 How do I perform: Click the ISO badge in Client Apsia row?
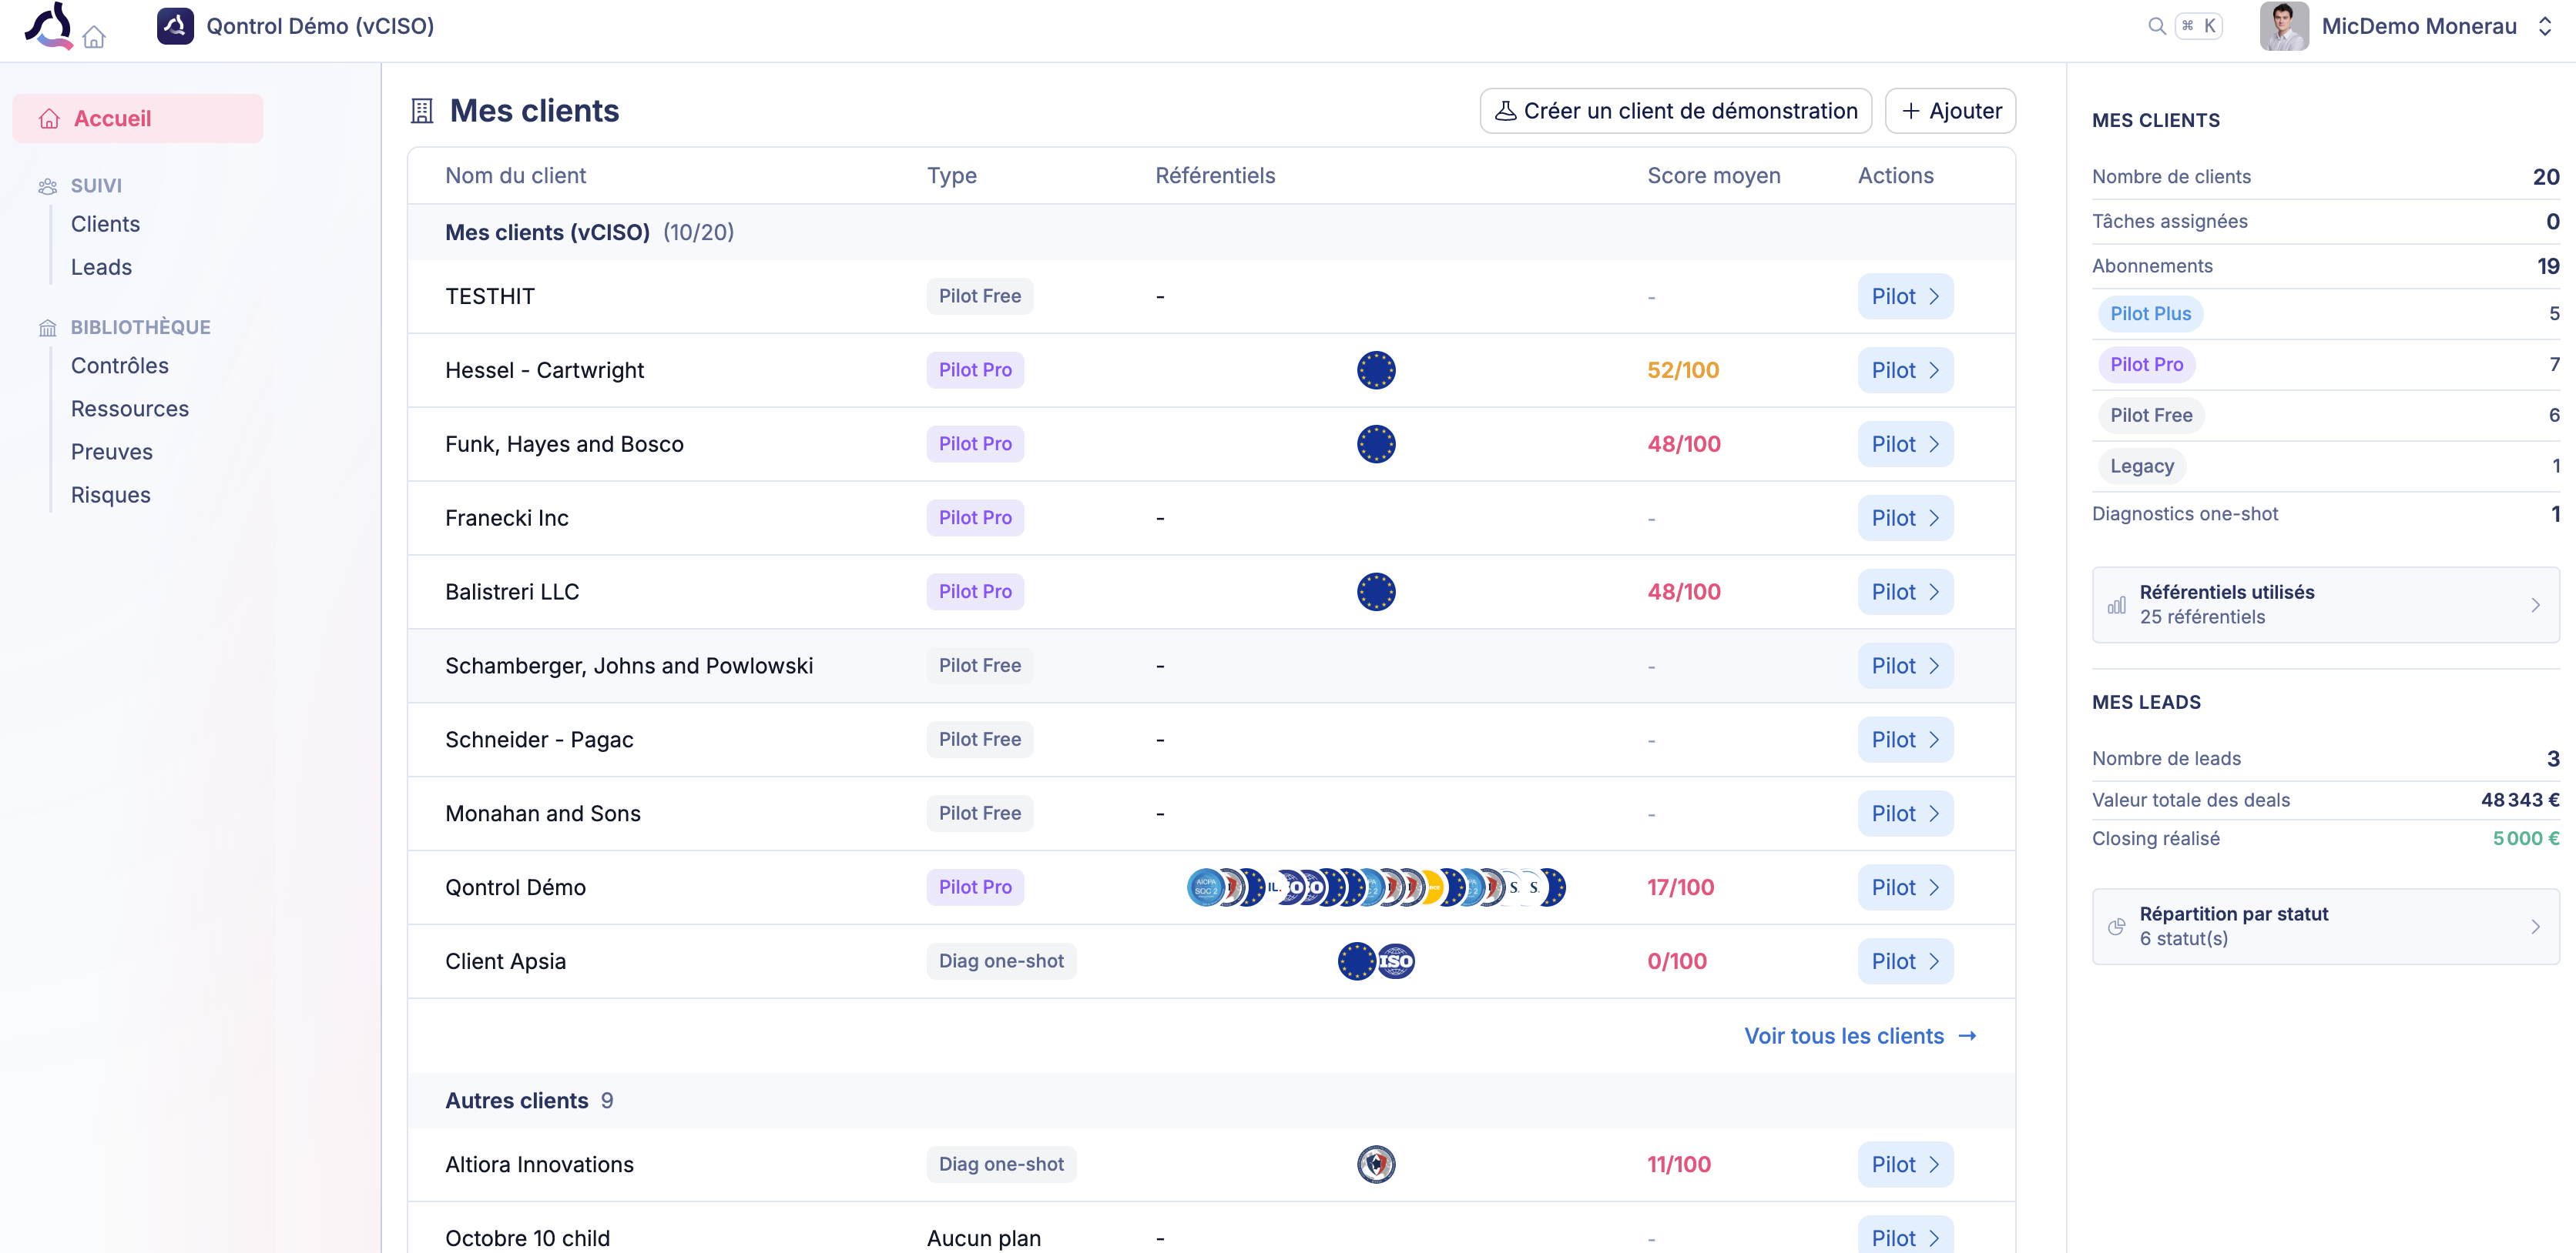click(1396, 961)
